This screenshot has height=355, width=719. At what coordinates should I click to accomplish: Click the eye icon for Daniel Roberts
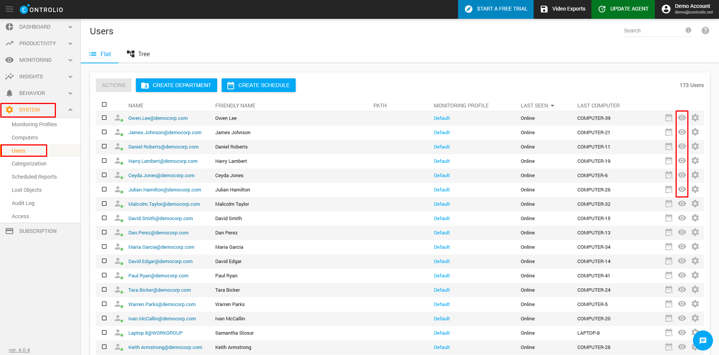[x=682, y=147]
